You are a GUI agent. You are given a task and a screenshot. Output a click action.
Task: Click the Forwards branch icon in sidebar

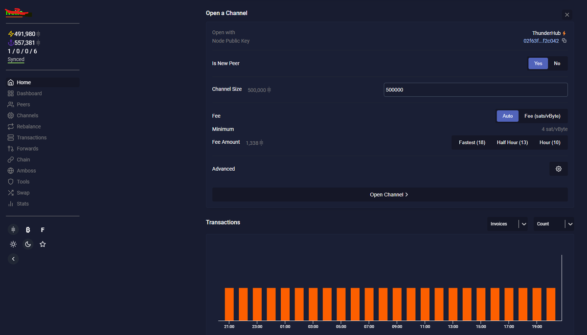pos(11,149)
